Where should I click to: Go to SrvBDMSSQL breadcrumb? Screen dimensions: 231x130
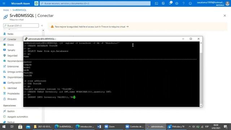click(x=19, y=10)
